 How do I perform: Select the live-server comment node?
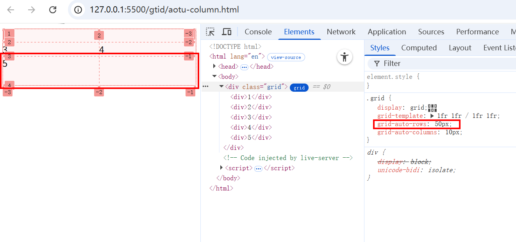[x=288, y=158]
